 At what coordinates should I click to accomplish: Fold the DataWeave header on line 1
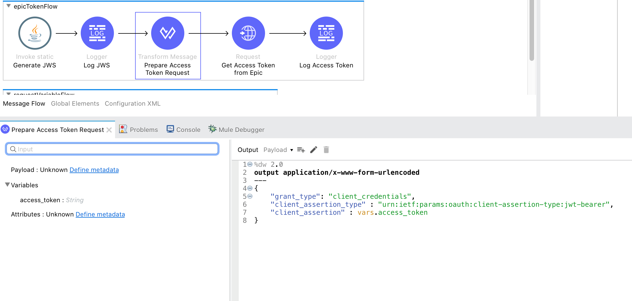(x=250, y=164)
